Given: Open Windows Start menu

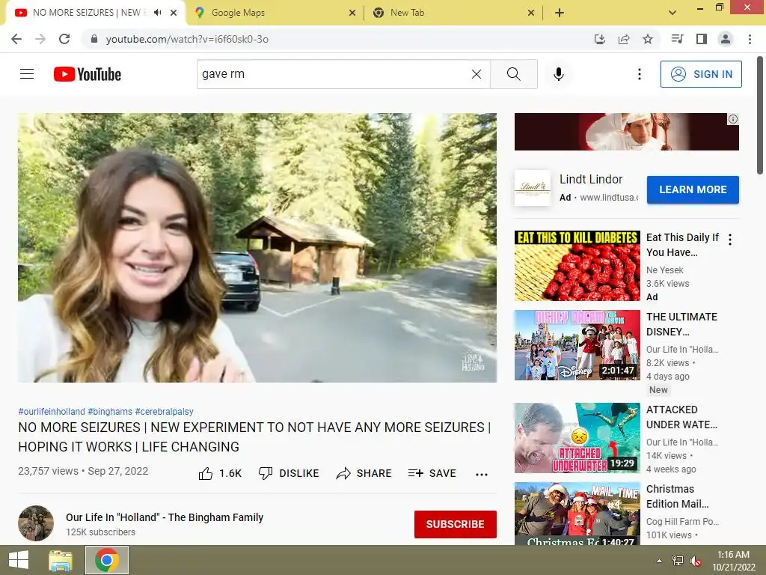Looking at the screenshot, I should coord(19,560).
